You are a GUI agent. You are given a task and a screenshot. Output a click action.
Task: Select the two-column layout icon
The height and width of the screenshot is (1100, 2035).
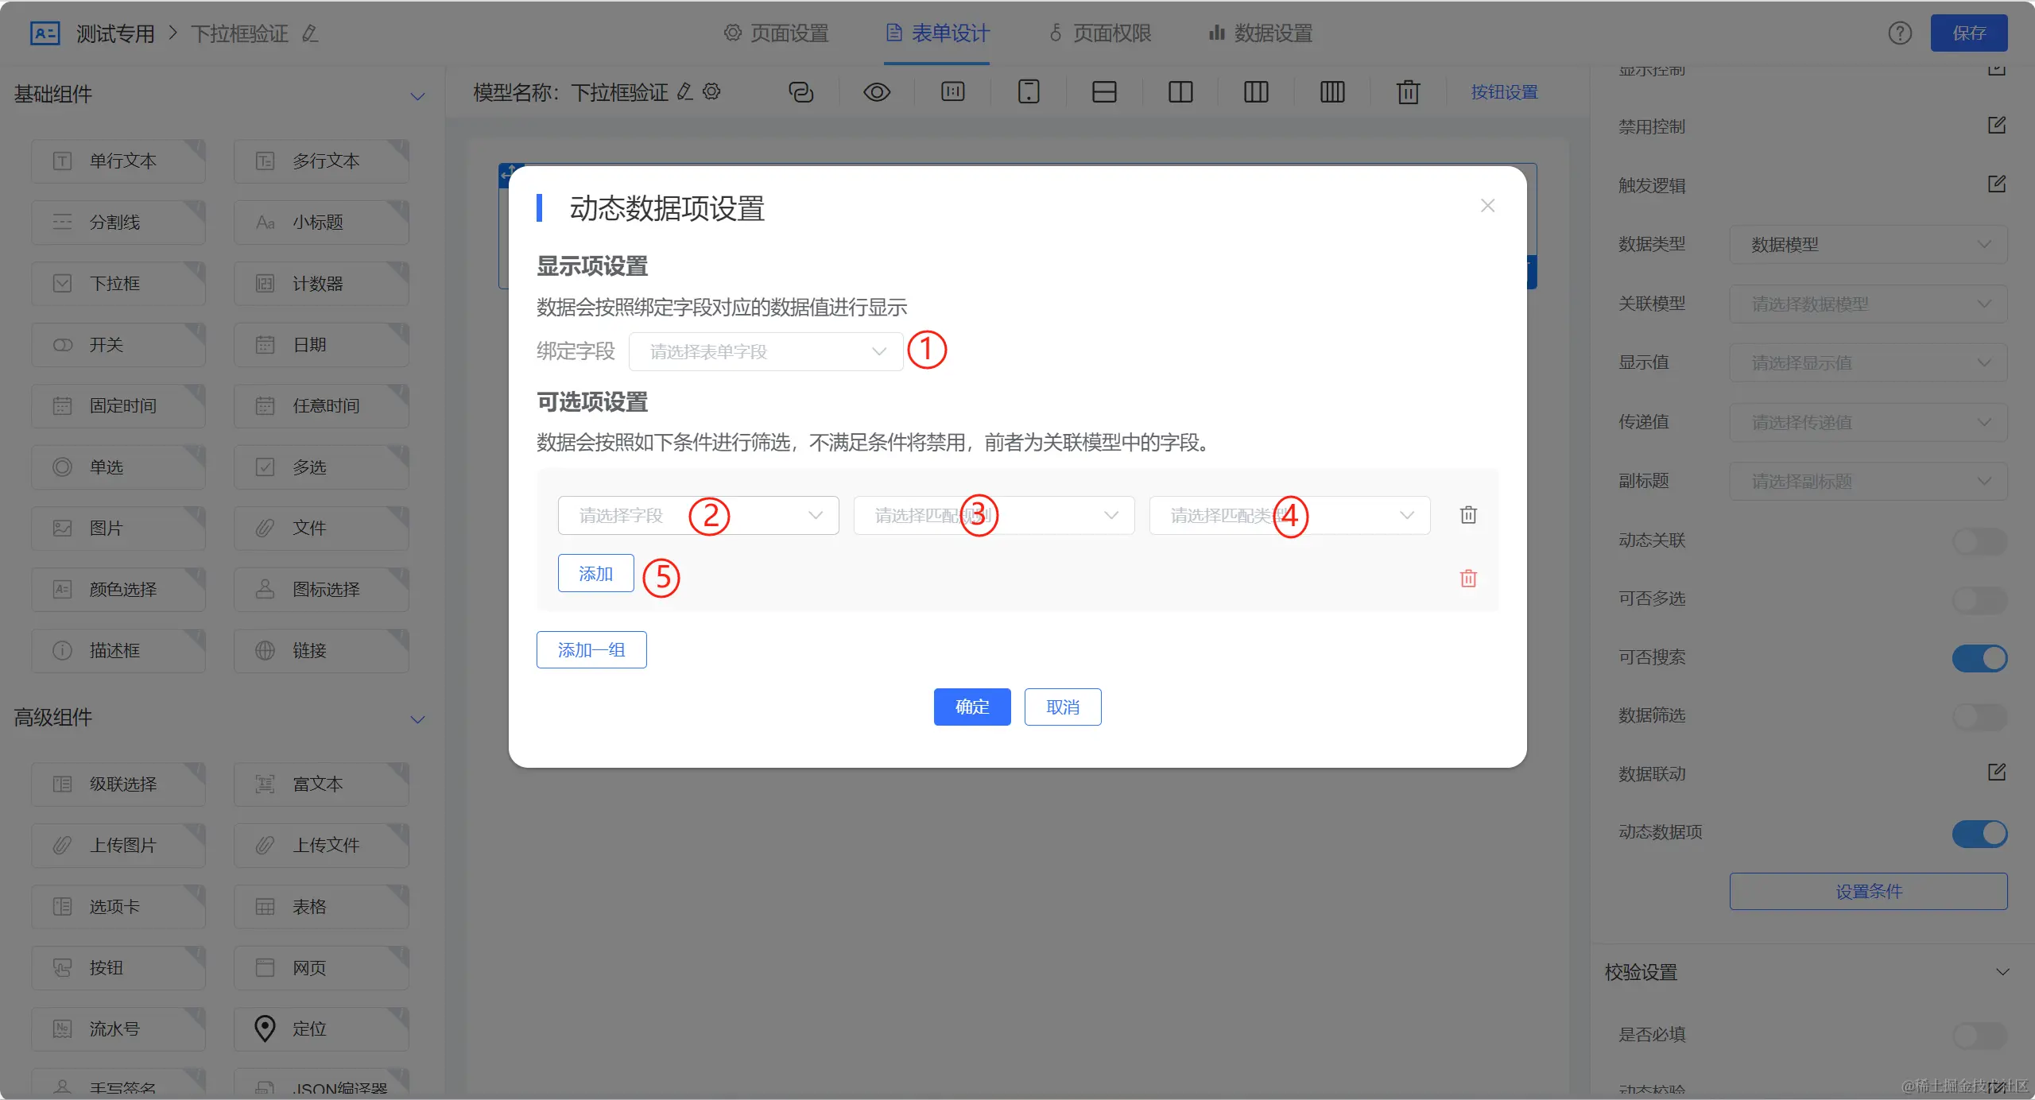(1180, 92)
